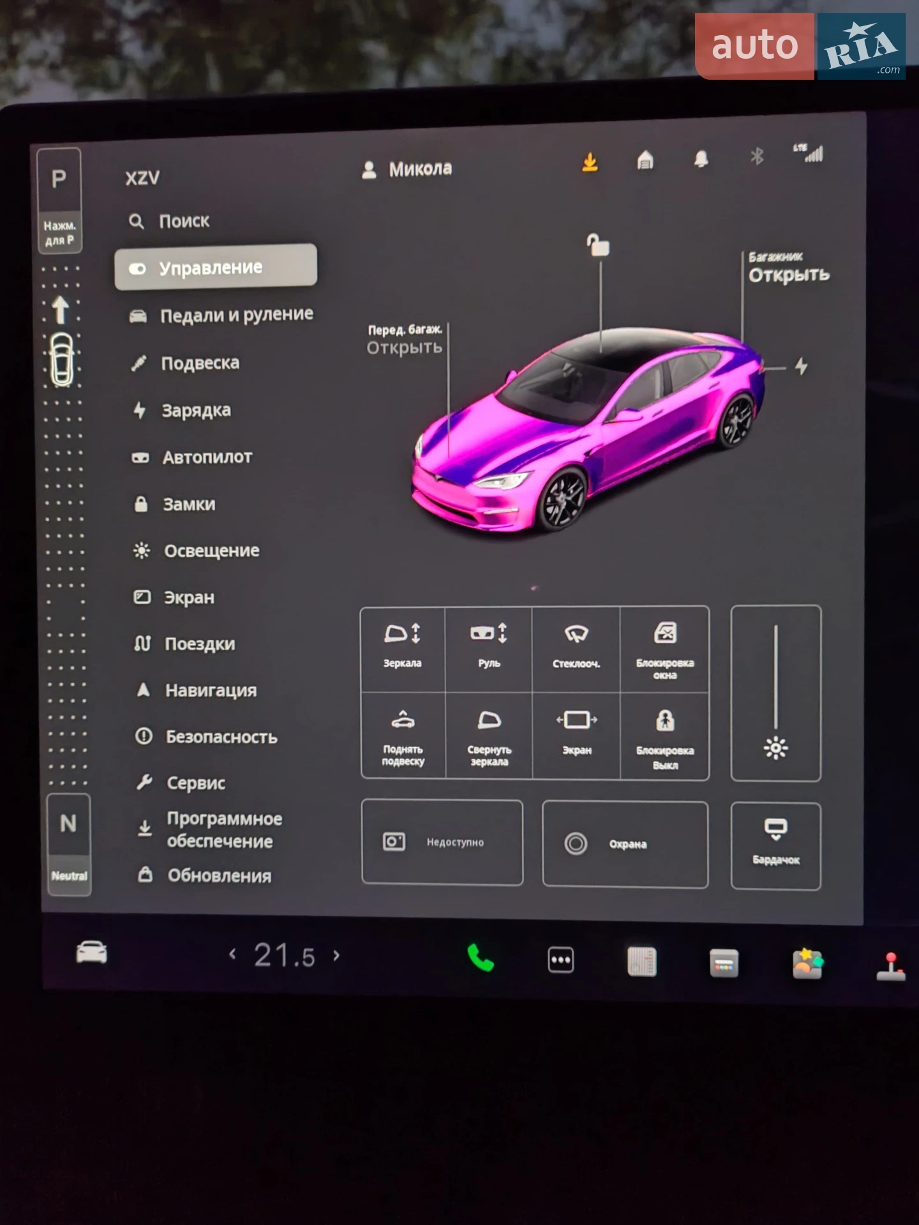Open the Замки settings

tap(174, 504)
